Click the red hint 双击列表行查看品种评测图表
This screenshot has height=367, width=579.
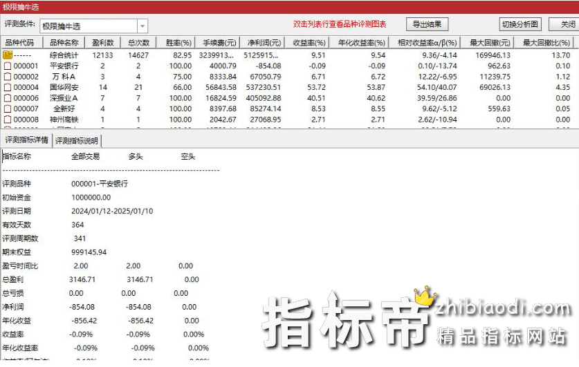(340, 24)
